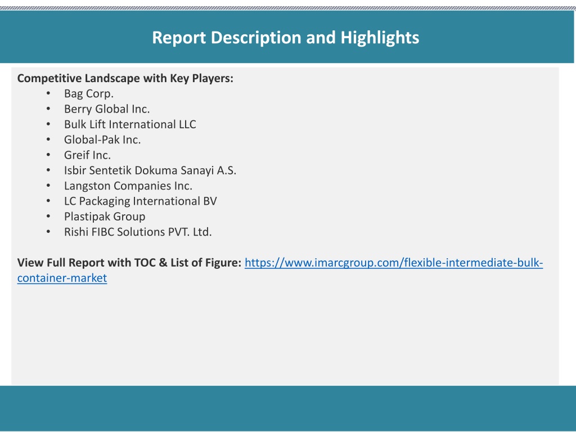Viewport: 576px width, 432px height.
Task: Select 'Global-Pak Inc.' in the list
Action: tap(102, 140)
